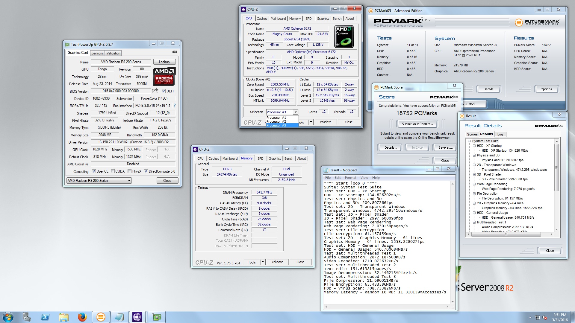Toggle the OpenCL checkbox

94,171
